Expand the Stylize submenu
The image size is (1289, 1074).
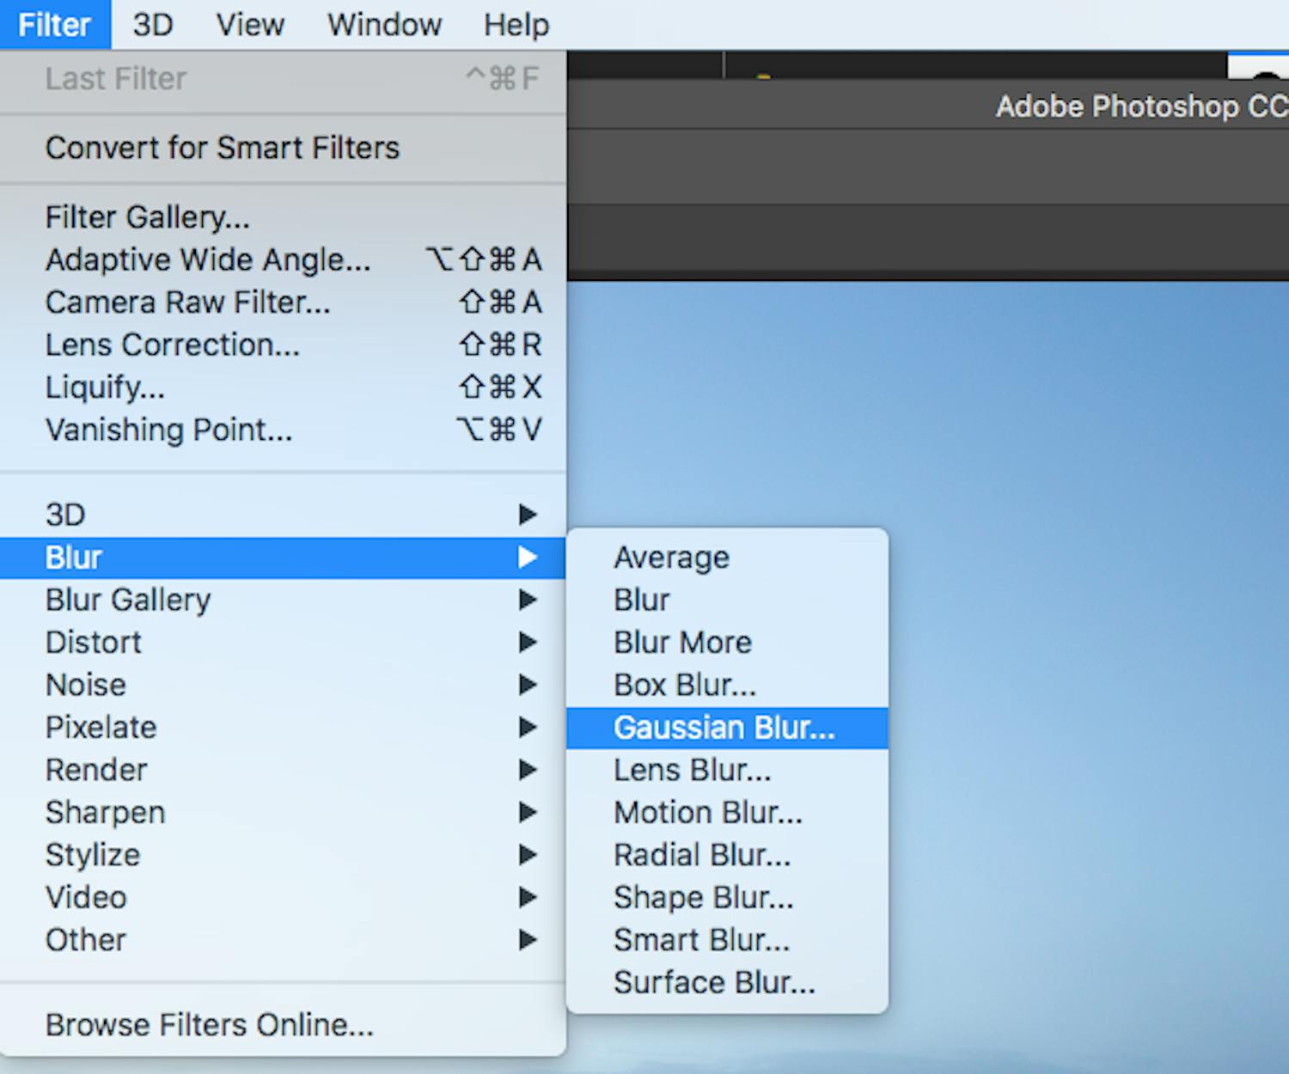[x=92, y=855]
